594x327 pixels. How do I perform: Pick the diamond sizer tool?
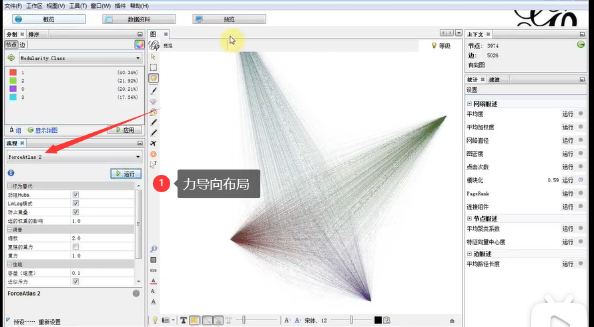(153, 101)
